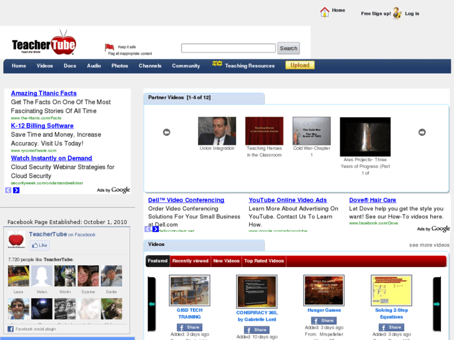The height and width of the screenshot is (340, 454).
Task: Click the yellow Upload button
Action: 300,65
